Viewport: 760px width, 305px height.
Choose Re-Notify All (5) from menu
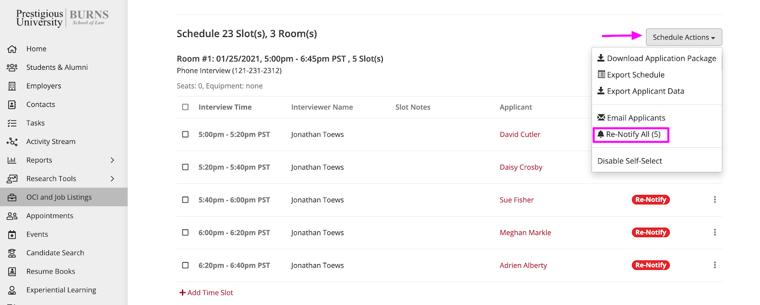click(631, 134)
